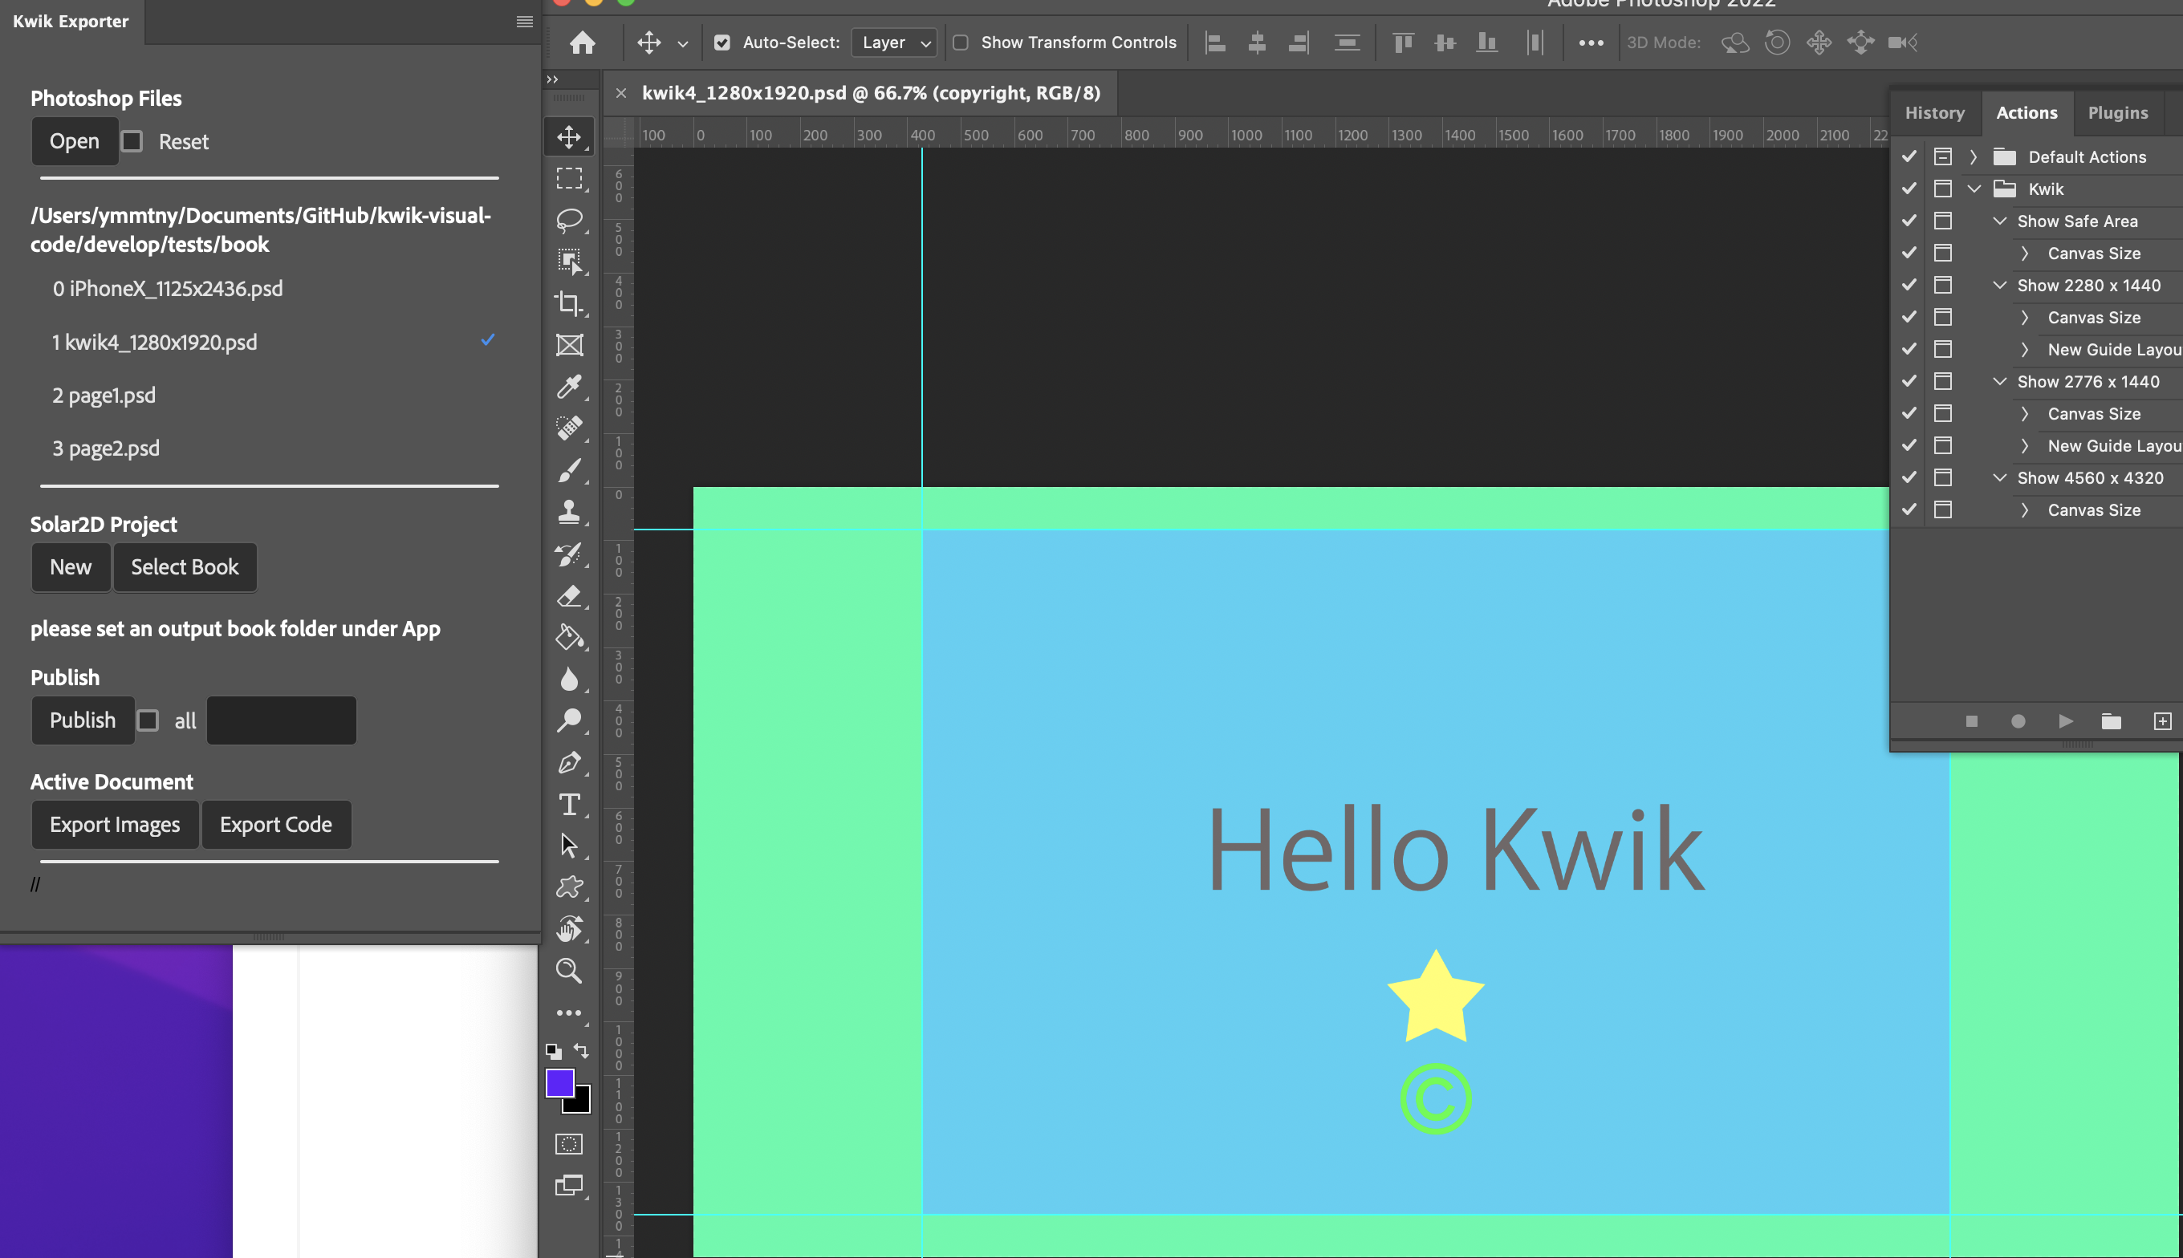The width and height of the screenshot is (2183, 1258).
Task: Begin recording action
Action: [2018, 720]
